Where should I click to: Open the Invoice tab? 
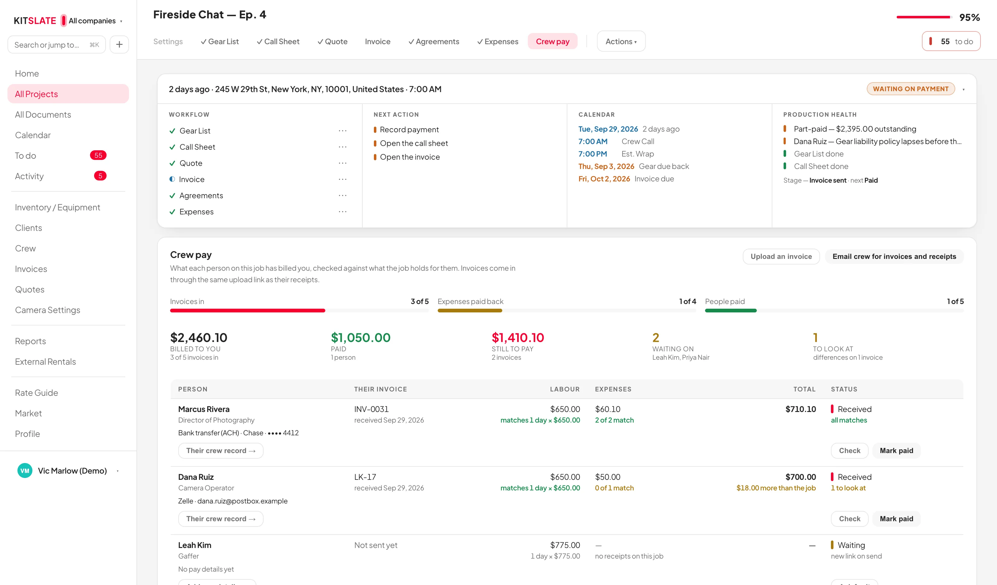coord(377,41)
